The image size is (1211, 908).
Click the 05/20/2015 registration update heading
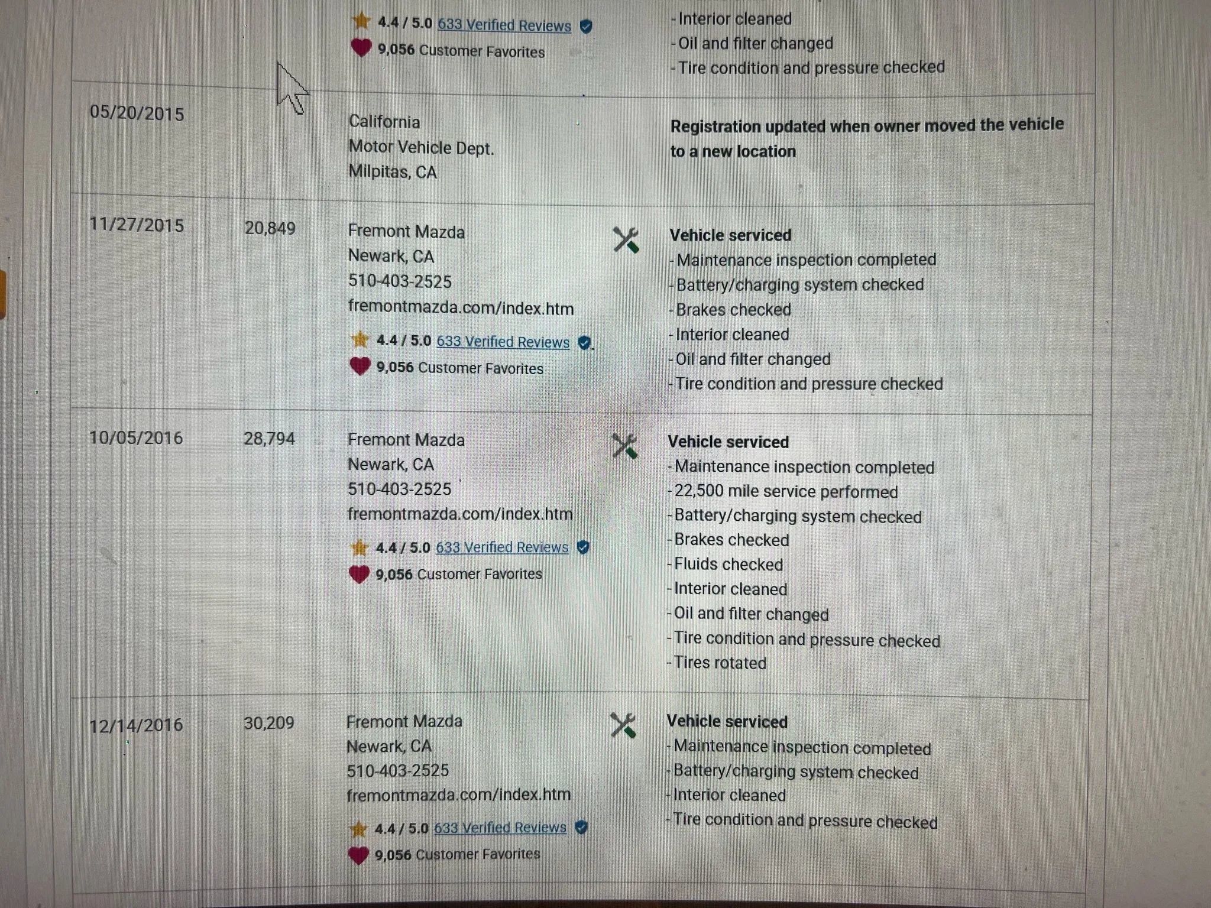pos(866,138)
